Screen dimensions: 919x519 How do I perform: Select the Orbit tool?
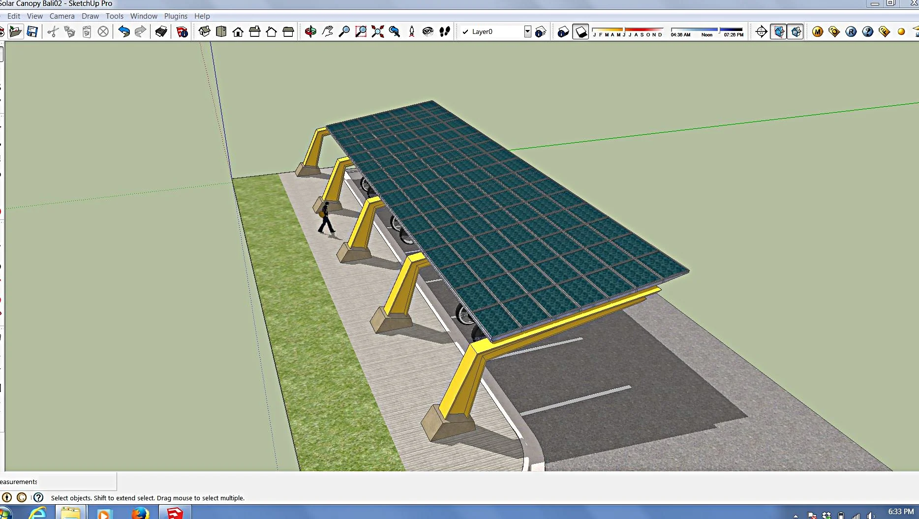point(309,31)
